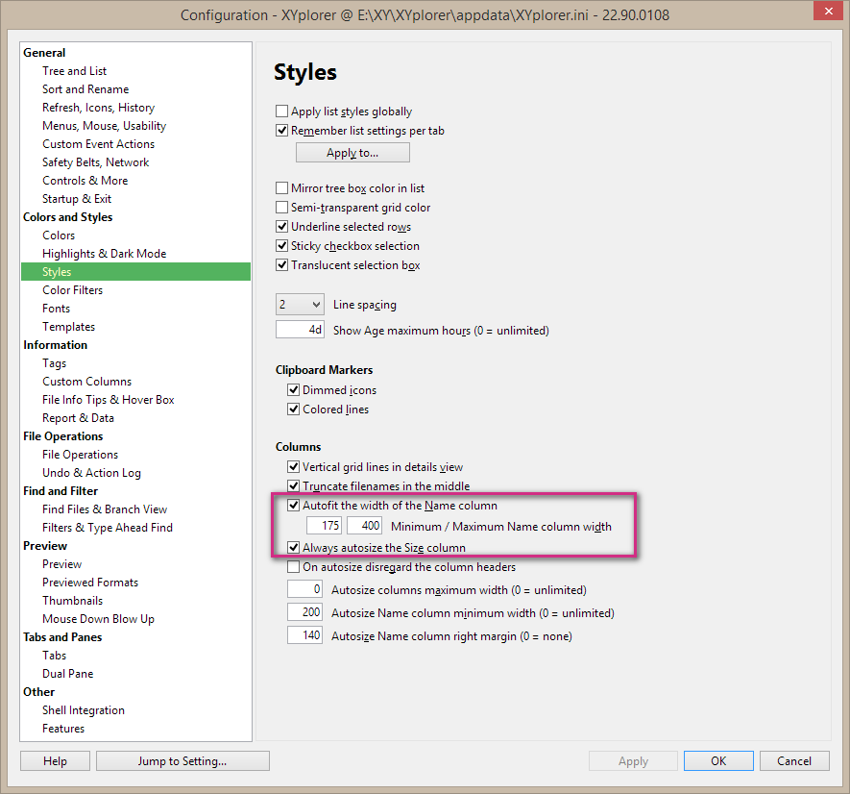
Task: Go to Highlights & Dark Mode settings
Action: [104, 254]
